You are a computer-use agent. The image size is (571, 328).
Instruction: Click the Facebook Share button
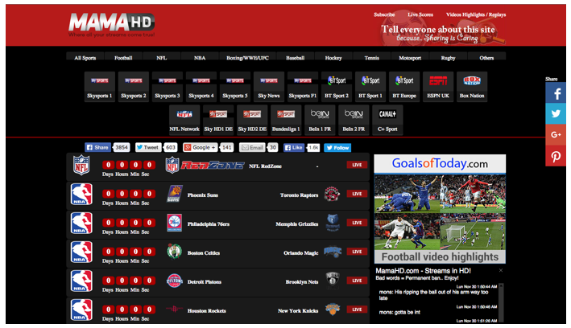[98, 147]
